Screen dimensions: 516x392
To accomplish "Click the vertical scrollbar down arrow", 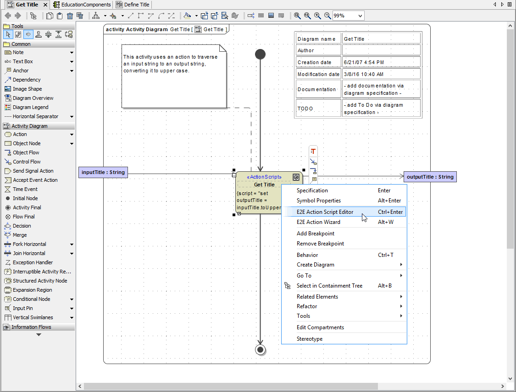I will 510,379.
